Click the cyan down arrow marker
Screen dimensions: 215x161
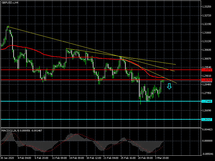click(x=169, y=86)
